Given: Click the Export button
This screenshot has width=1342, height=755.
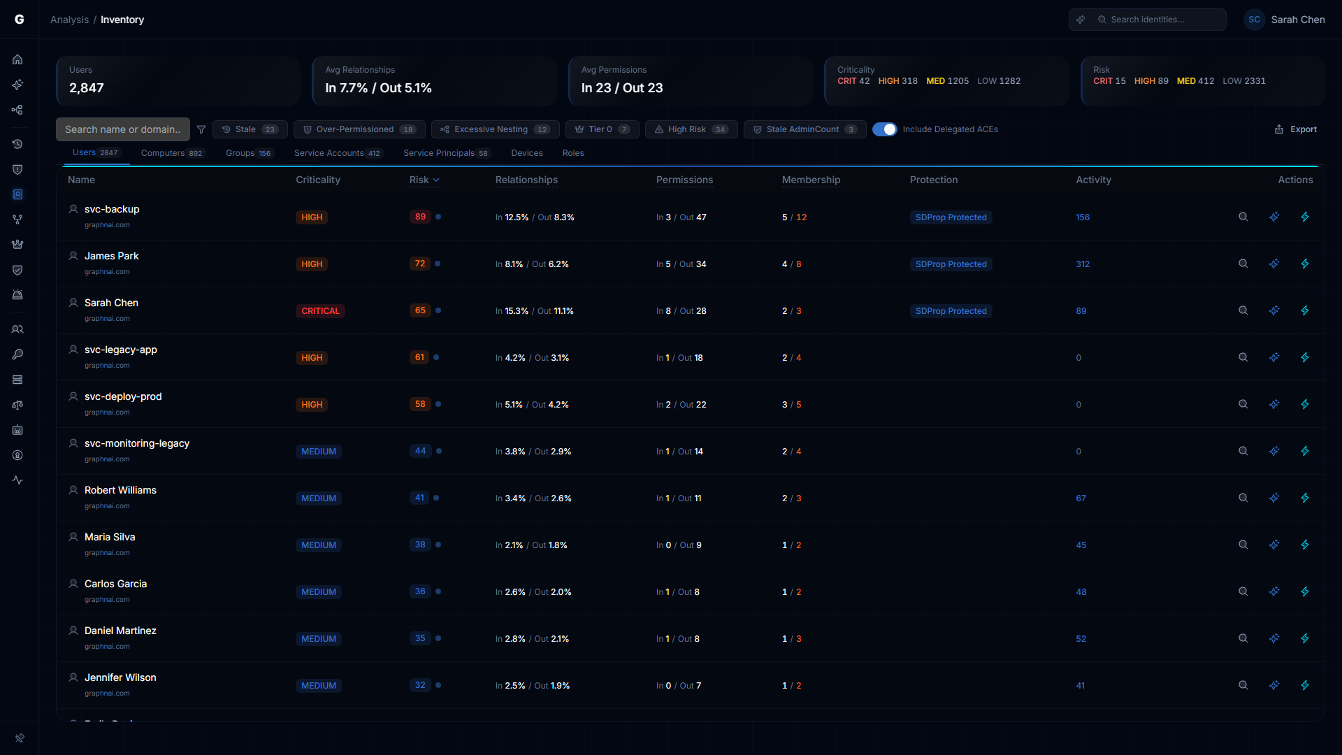Looking at the screenshot, I should pos(1295,129).
